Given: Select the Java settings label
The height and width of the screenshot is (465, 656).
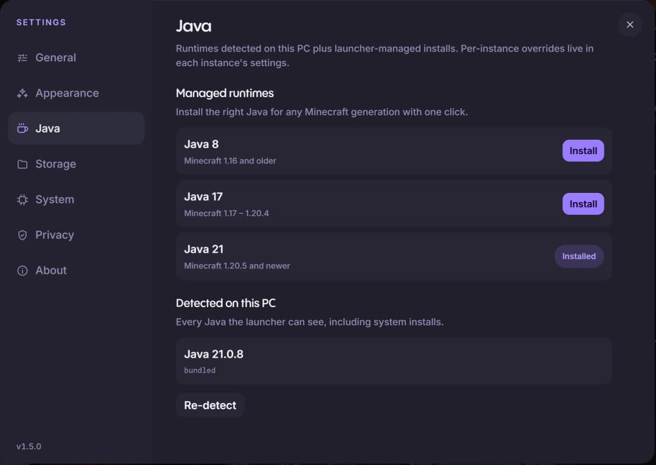Looking at the screenshot, I should (x=48, y=128).
